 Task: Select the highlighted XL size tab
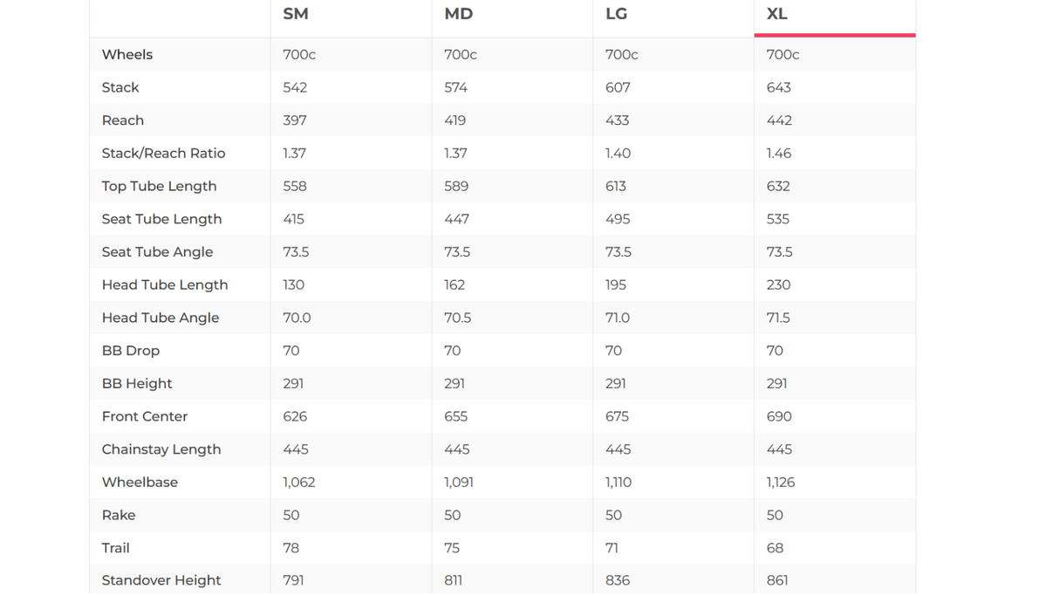(777, 14)
